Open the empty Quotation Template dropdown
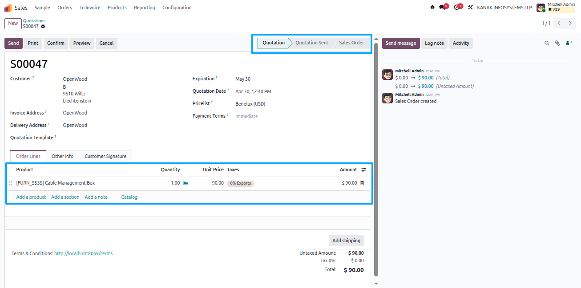The height and width of the screenshot is (288, 581). [x=121, y=138]
